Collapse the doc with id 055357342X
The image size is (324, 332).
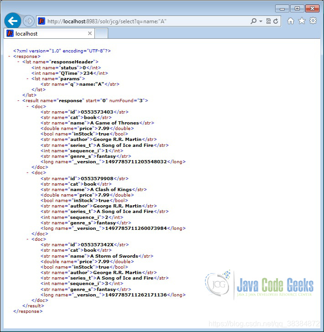(27, 239)
